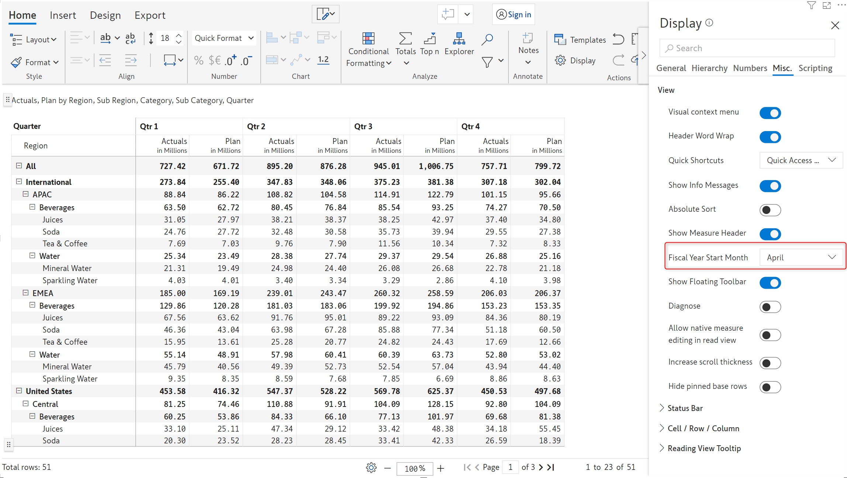Image resolution: width=847 pixels, height=478 pixels.
Task: Enable the Diagnose toggle
Action: click(770, 307)
